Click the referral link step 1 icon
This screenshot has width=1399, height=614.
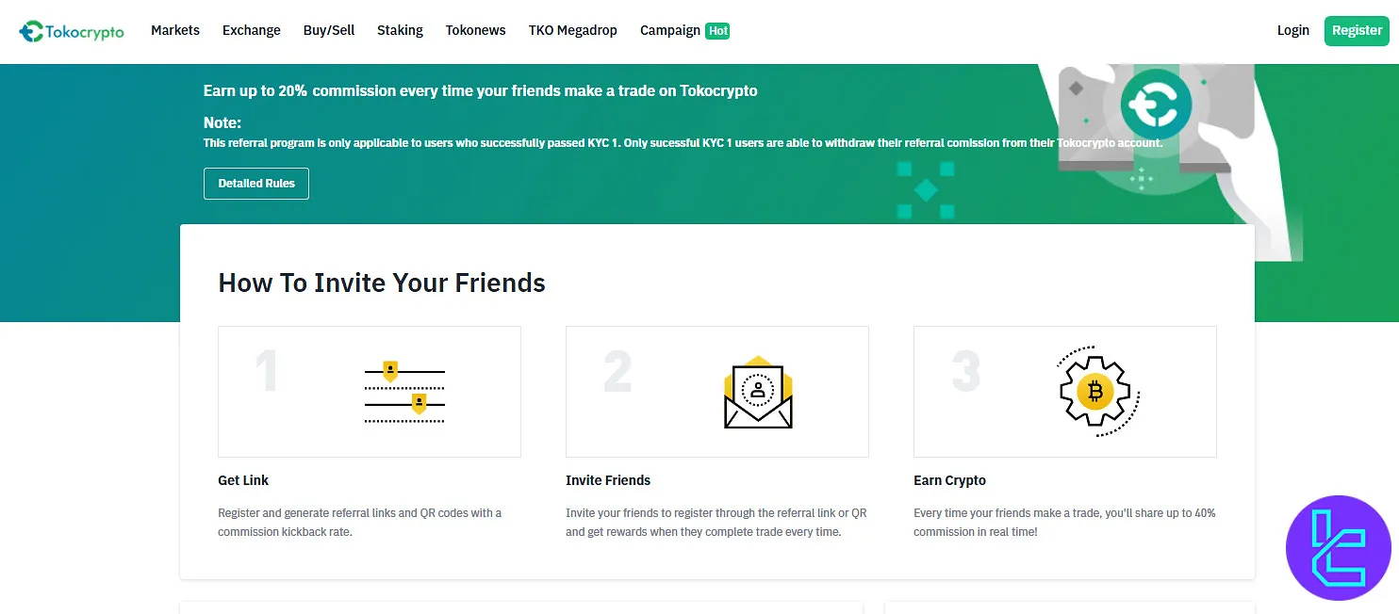[405, 392]
